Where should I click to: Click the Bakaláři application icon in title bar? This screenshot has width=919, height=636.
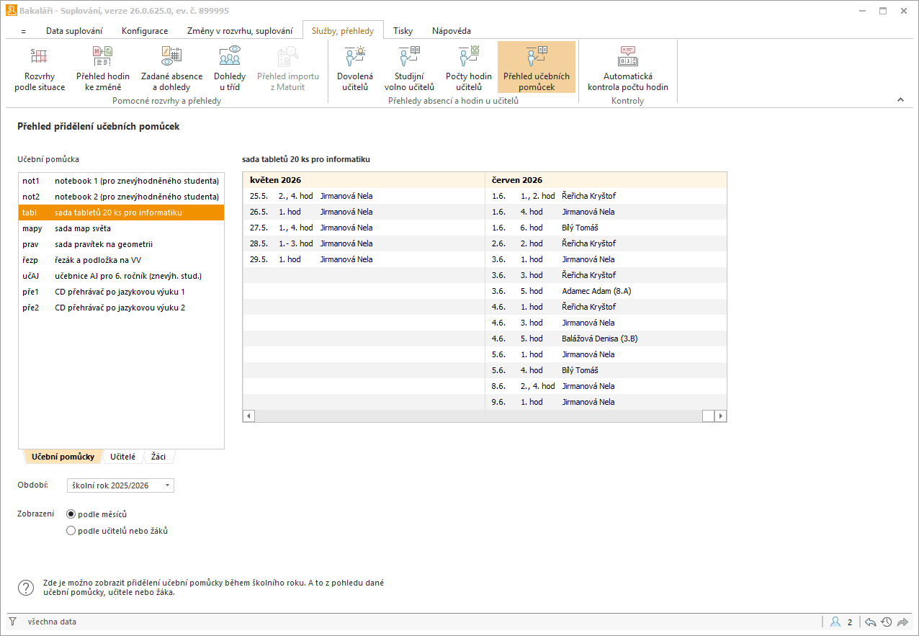click(x=11, y=11)
